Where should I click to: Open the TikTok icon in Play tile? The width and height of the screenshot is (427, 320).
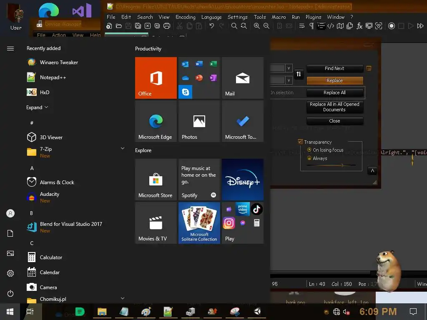coord(256,209)
